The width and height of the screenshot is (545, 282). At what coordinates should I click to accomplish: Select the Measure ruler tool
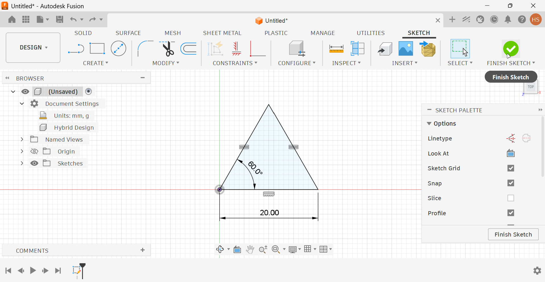click(336, 49)
